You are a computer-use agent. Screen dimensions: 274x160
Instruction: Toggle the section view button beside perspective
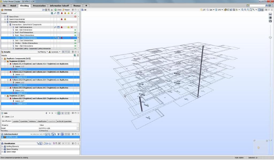click(262, 10)
